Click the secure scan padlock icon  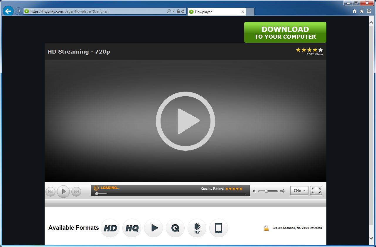[266, 228]
